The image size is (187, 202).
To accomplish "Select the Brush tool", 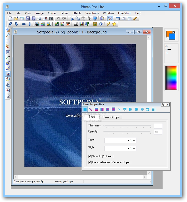I will click(8, 63).
